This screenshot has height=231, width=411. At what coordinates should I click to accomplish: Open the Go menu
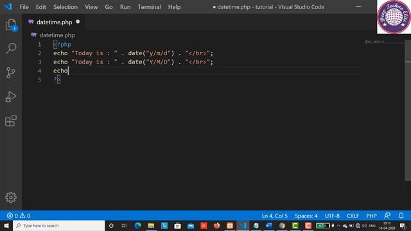tap(109, 7)
